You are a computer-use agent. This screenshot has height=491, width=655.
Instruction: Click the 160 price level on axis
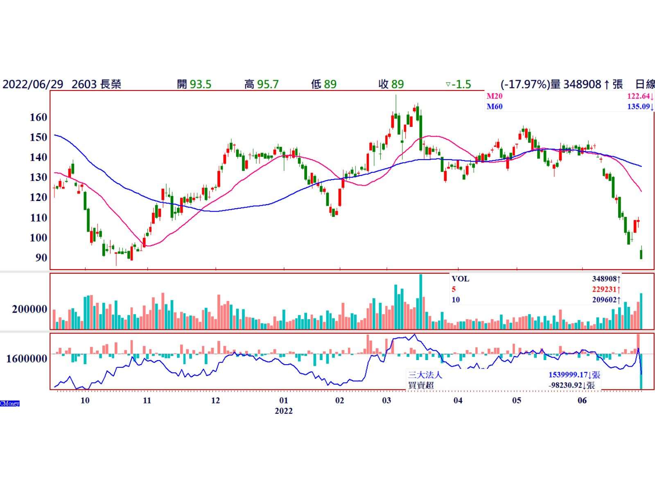point(38,117)
